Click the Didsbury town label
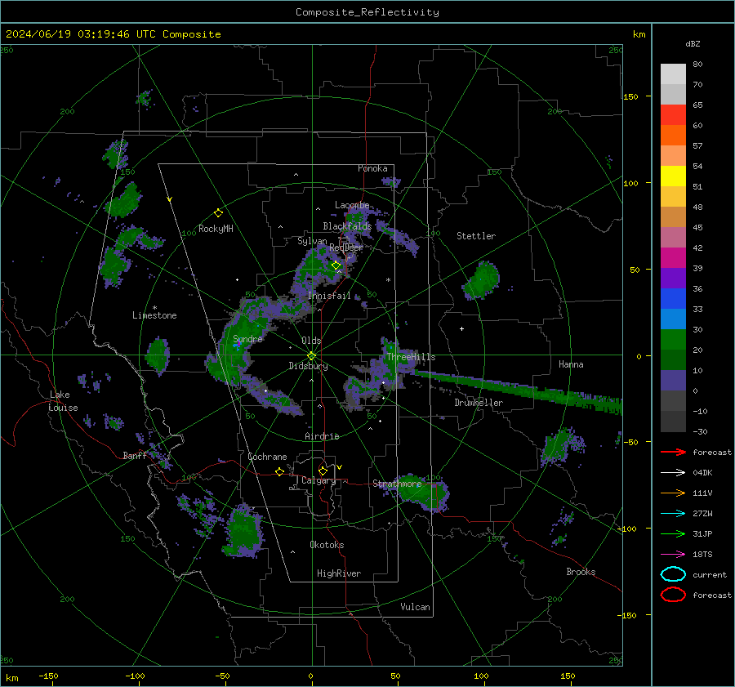 coord(308,366)
